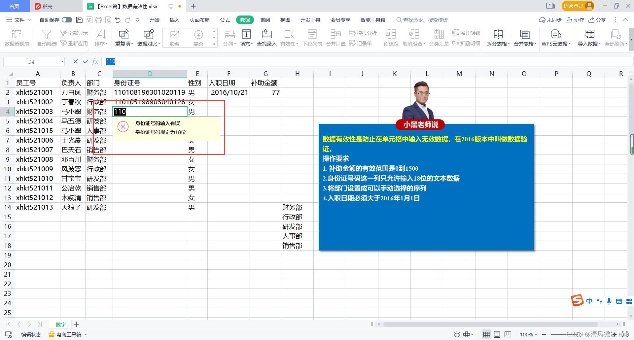Add a new sheet with plus icon
This screenshot has height=340, width=634.
76,324
